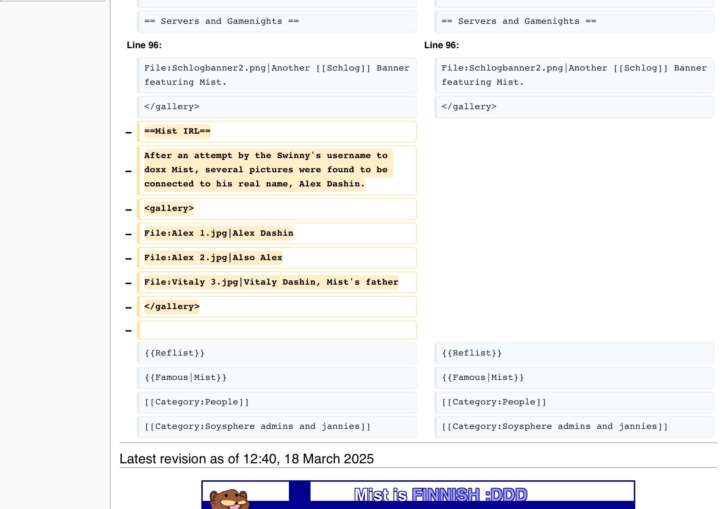Click the removed '<gallery>' opening tag line
This screenshot has width=726, height=509.
[x=277, y=209]
